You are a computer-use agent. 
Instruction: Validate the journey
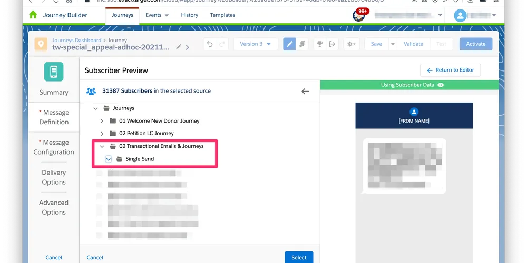[x=413, y=44]
